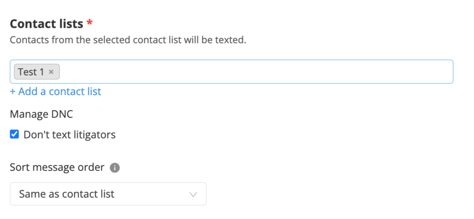Click the Sort message order label
The height and width of the screenshot is (219, 474).
pyautogui.click(x=57, y=167)
